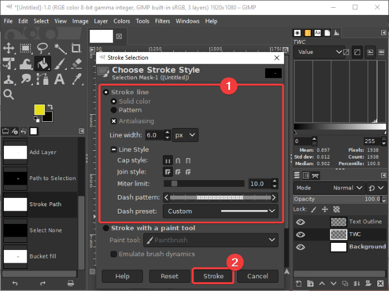Adjust the layer Opacity slider

(338, 199)
